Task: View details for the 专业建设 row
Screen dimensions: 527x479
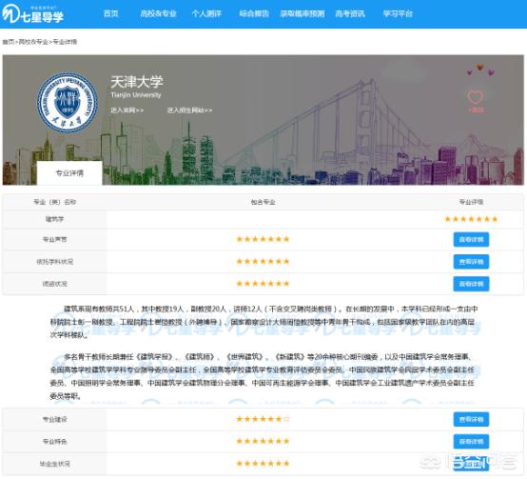Action: 471,419
